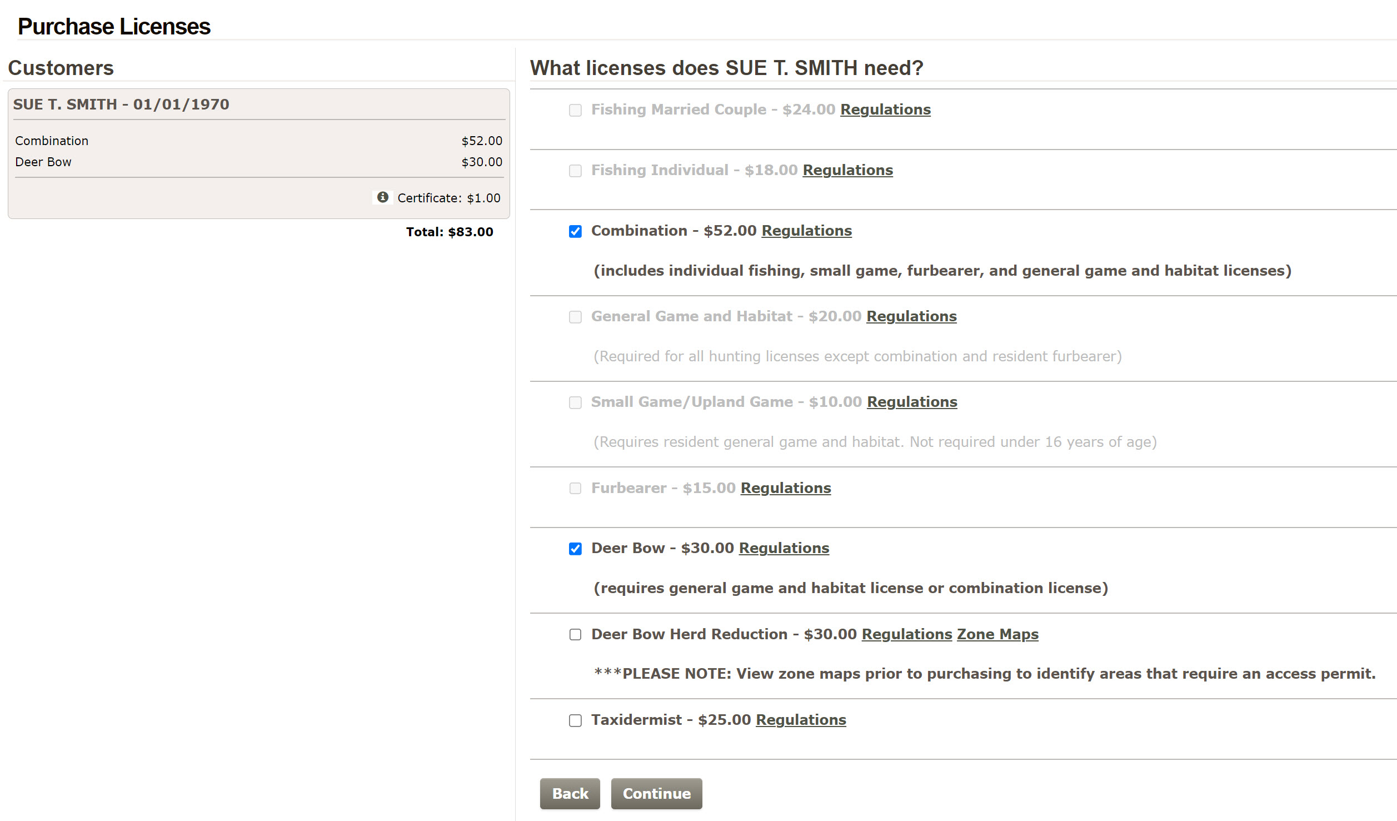This screenshot has width=1397, height=821.
Task: Open the Combination license Regulations link
Action: pos(806,231)
